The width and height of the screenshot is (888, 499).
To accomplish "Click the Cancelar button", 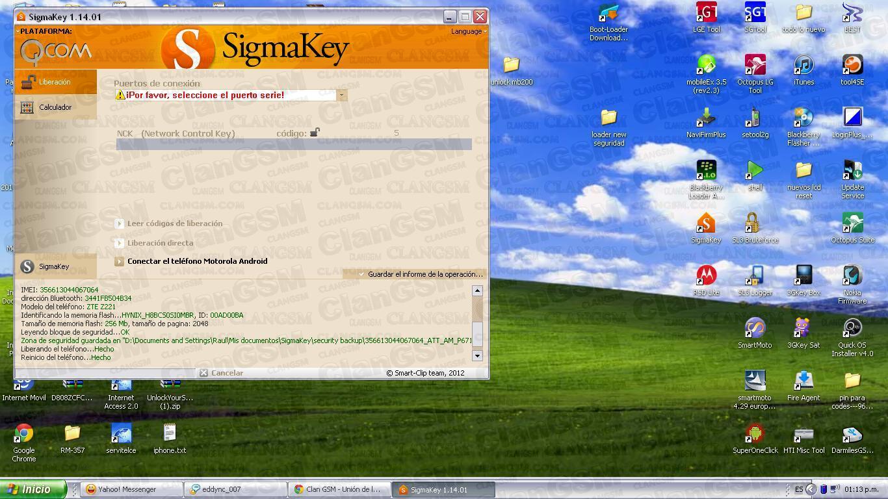I will [222, 373].
